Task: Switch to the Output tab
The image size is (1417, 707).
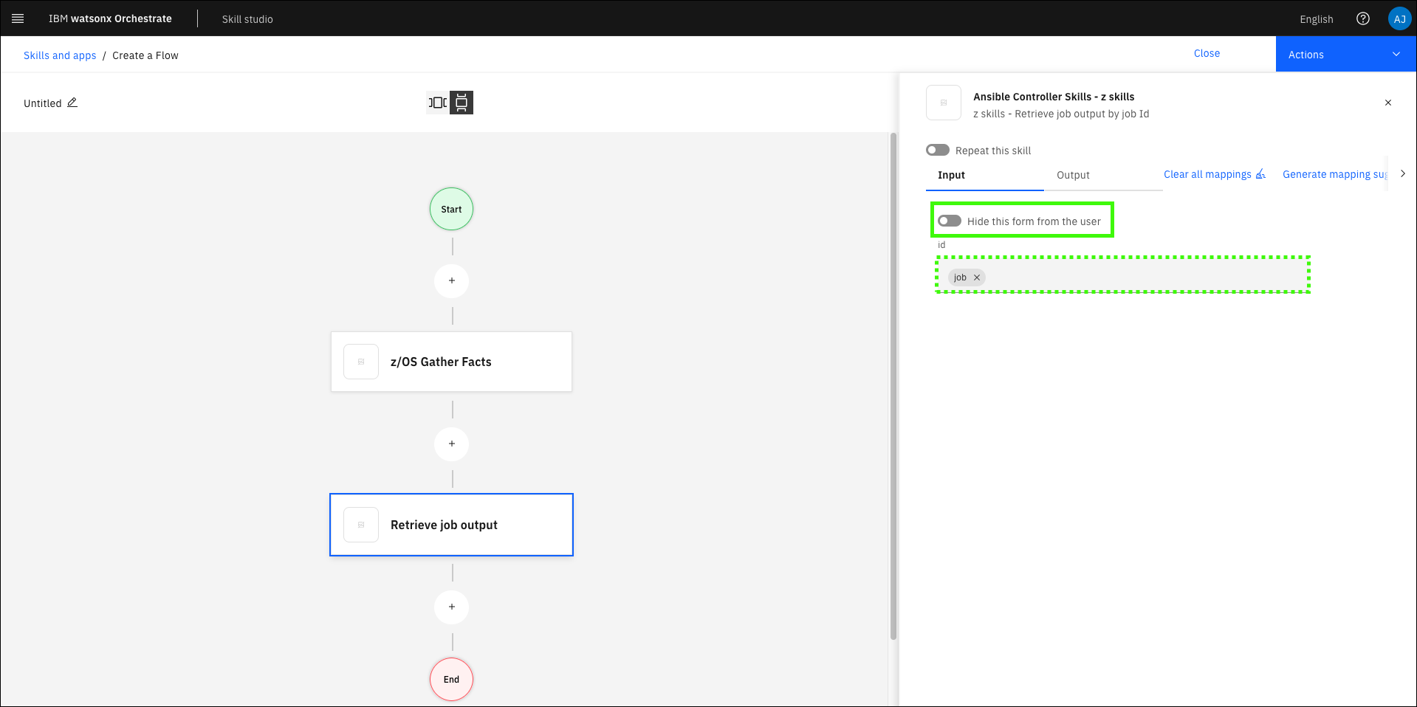Action: tap(1072, 175)
